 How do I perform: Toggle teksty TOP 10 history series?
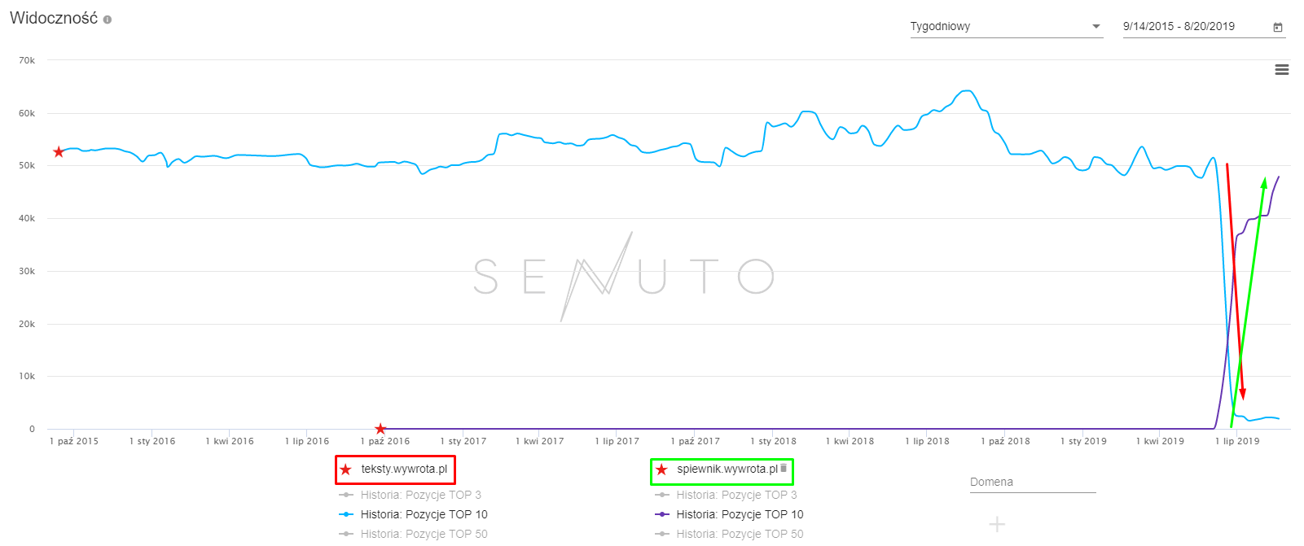click(424, 514)
